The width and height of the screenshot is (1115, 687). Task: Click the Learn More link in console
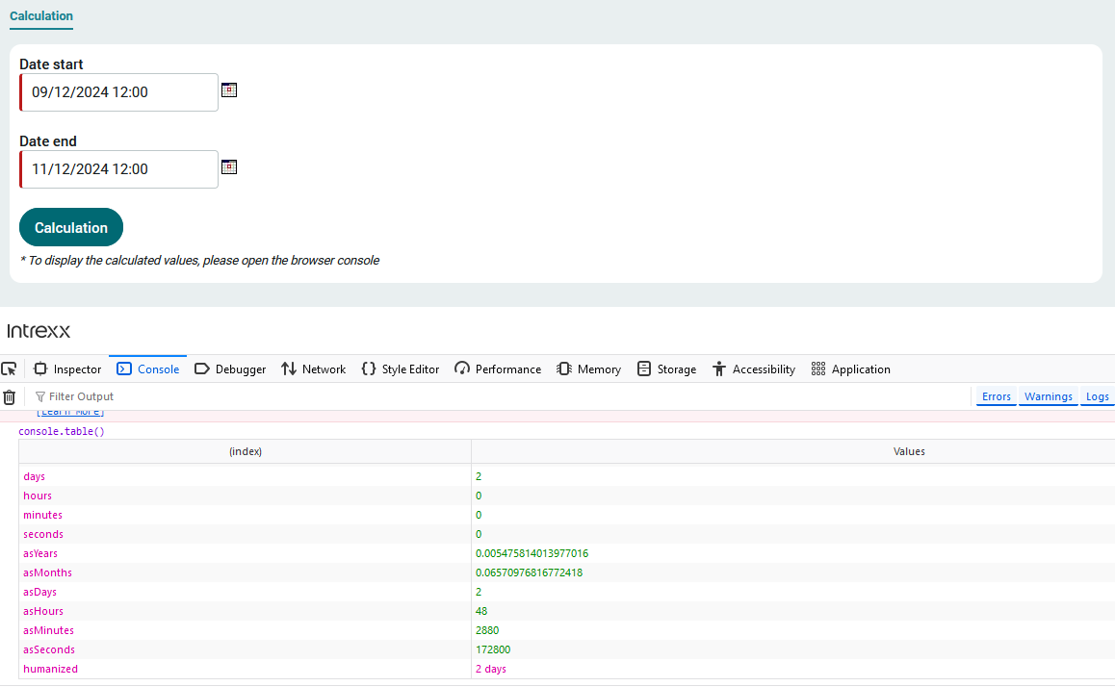click(70, 412)
